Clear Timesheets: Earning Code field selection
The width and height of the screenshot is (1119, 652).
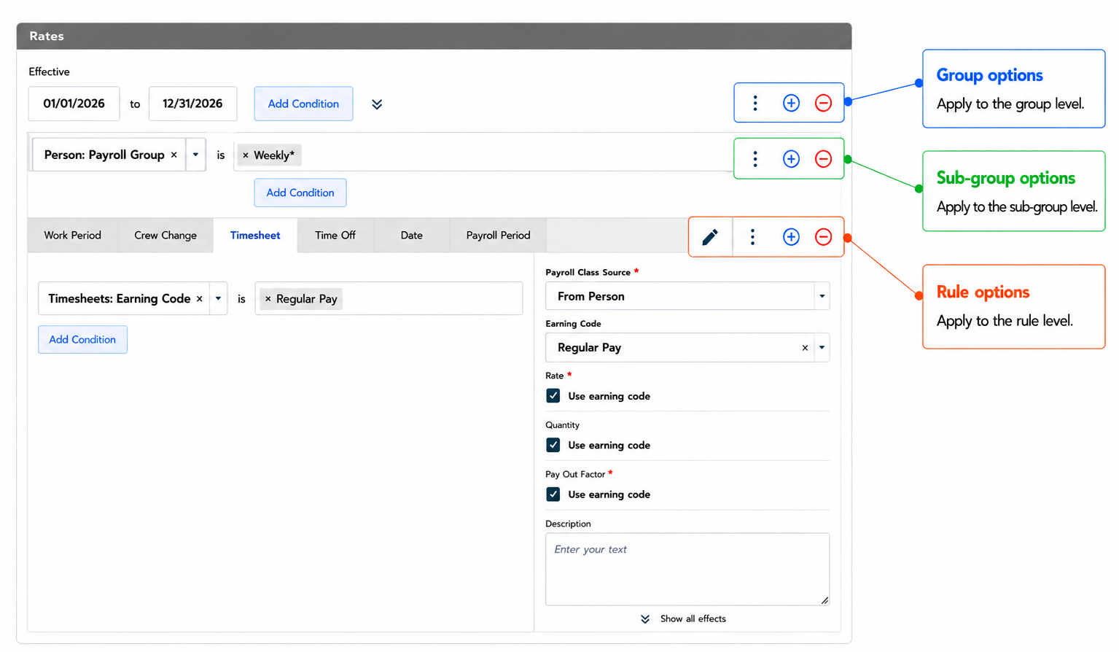[199, 299]
